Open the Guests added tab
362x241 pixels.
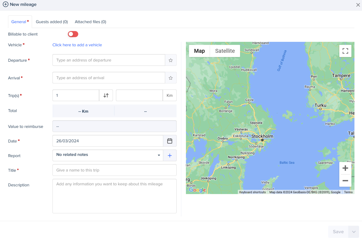52,22
